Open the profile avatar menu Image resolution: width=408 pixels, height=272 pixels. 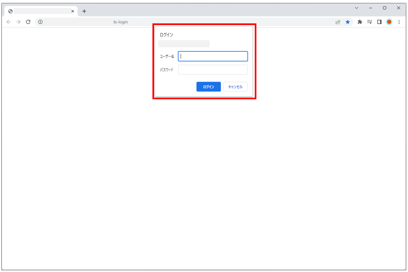389,22
